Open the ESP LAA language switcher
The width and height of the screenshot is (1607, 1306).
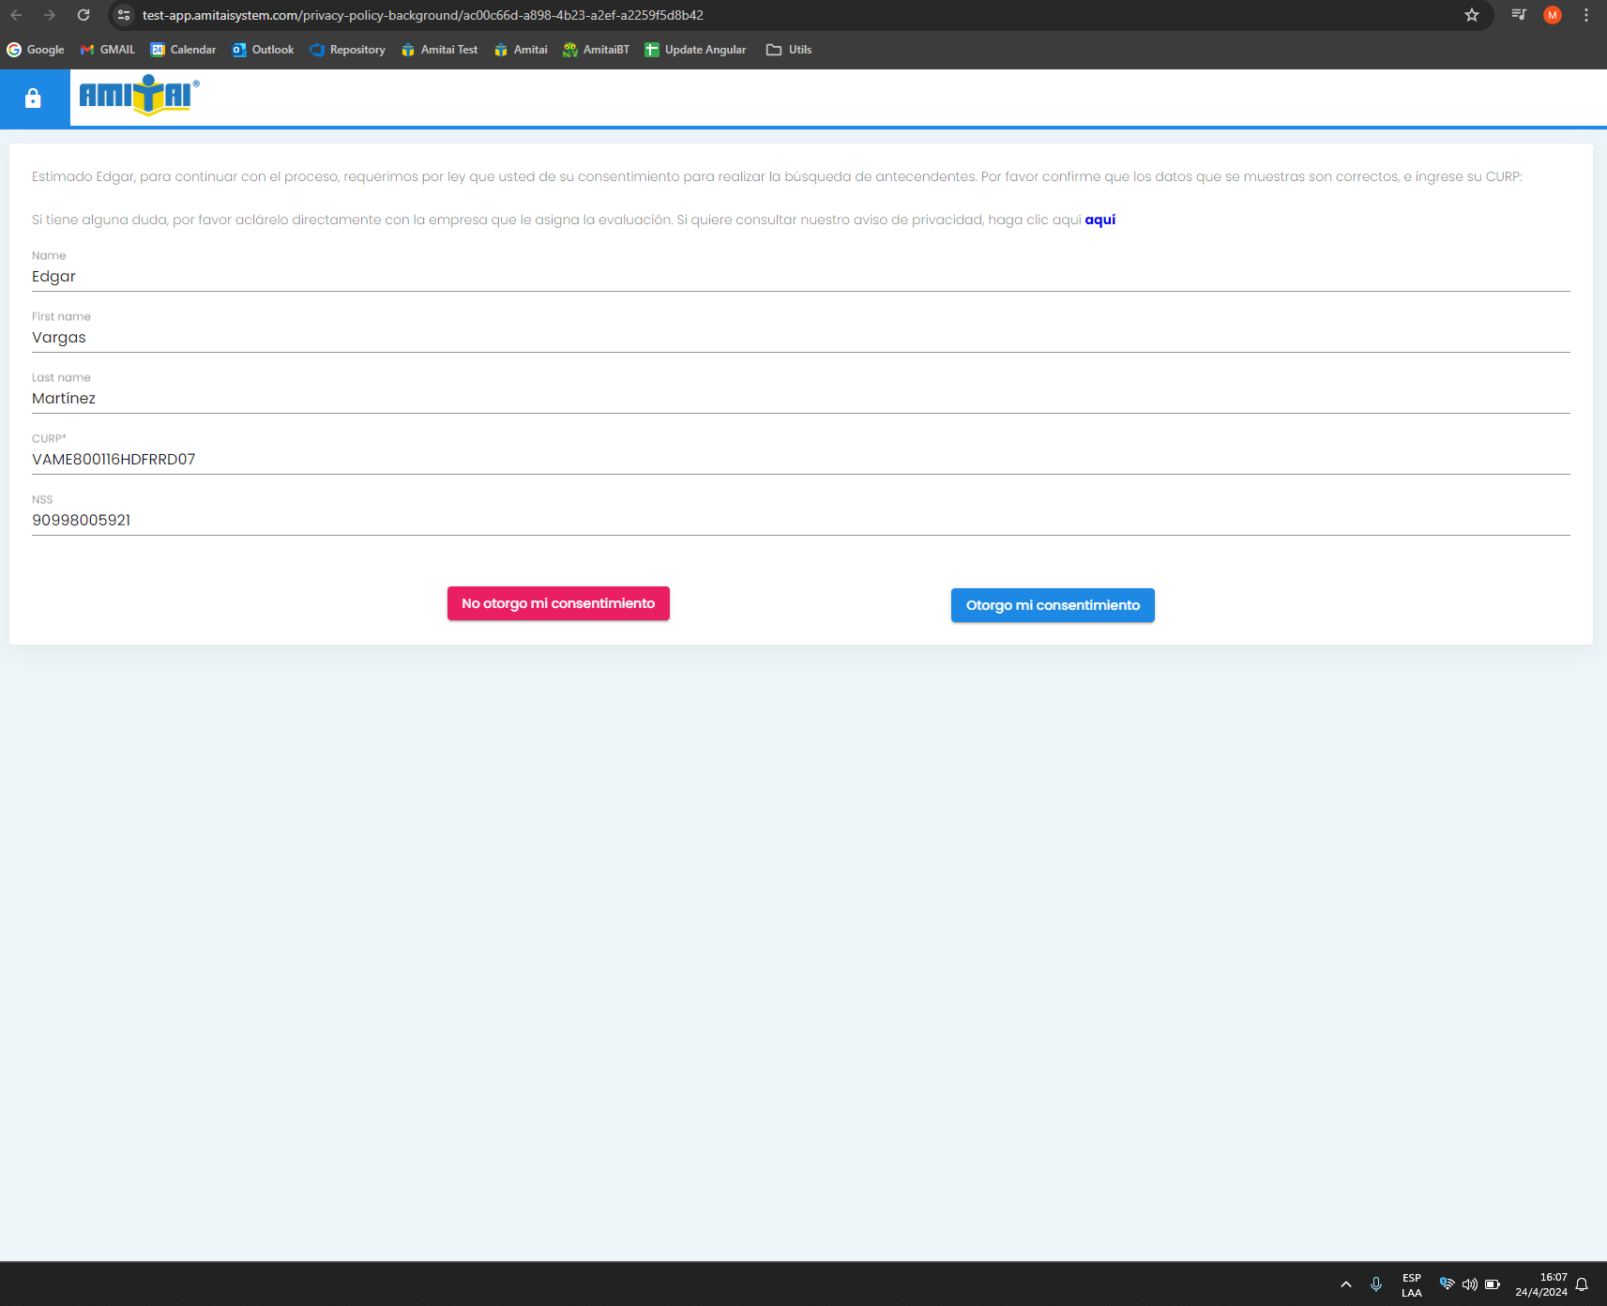[1411, 1284]
